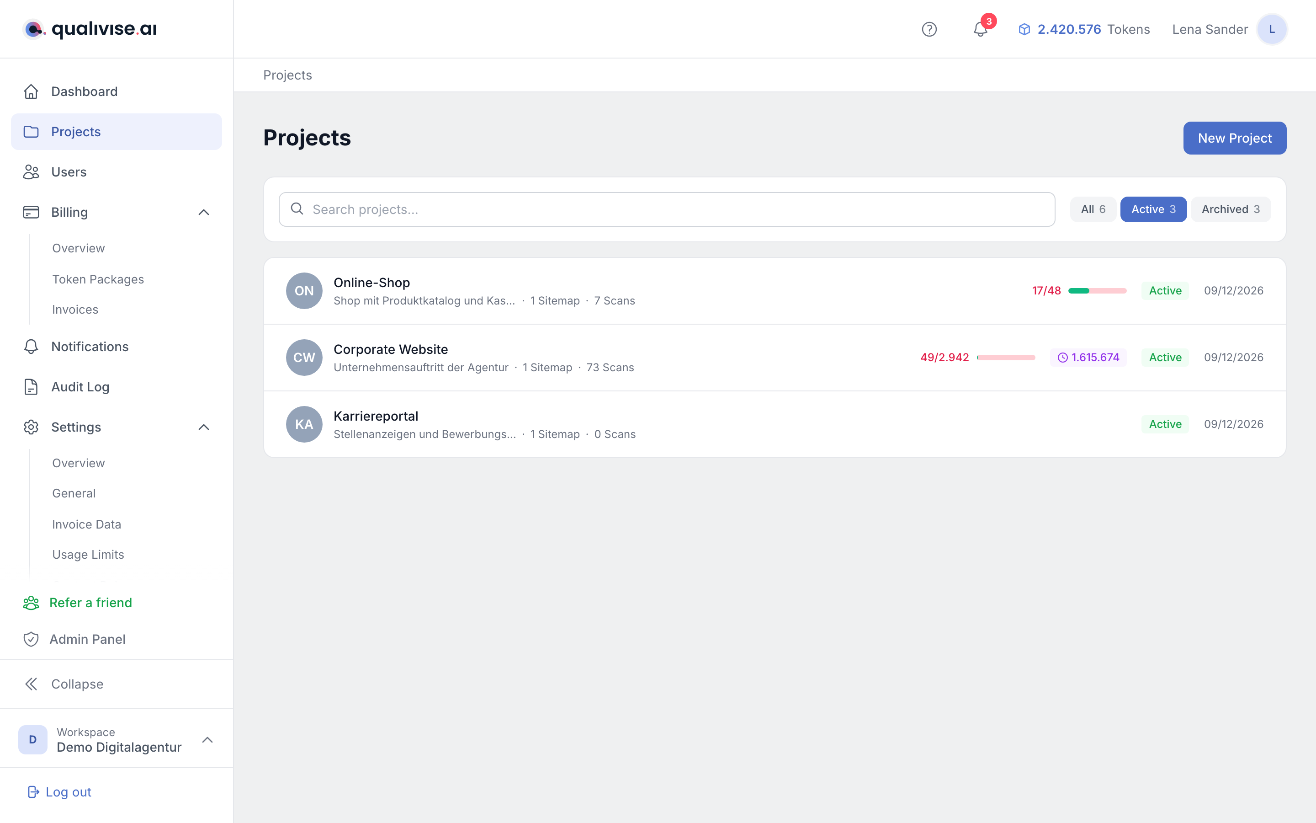This screenshot has width=1316, height=823.
Task: Click the Collapse double-chevron icon
Action: click(x=31, y=684)
